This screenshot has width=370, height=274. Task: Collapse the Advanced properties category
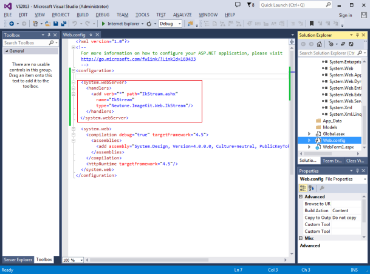coord(301,196)
